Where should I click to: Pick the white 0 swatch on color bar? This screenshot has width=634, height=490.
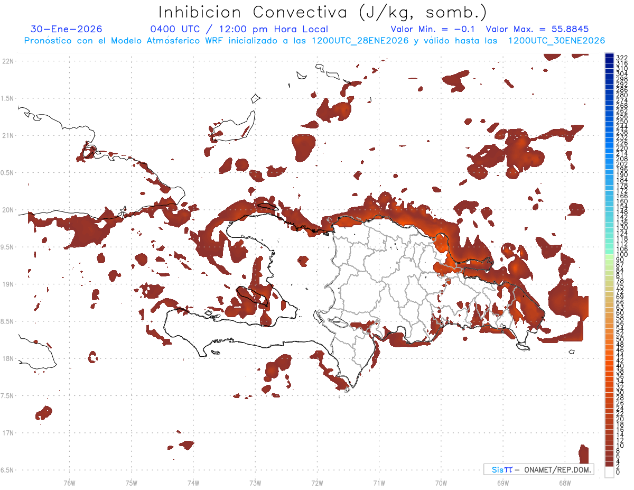click(x=609, y=472)
